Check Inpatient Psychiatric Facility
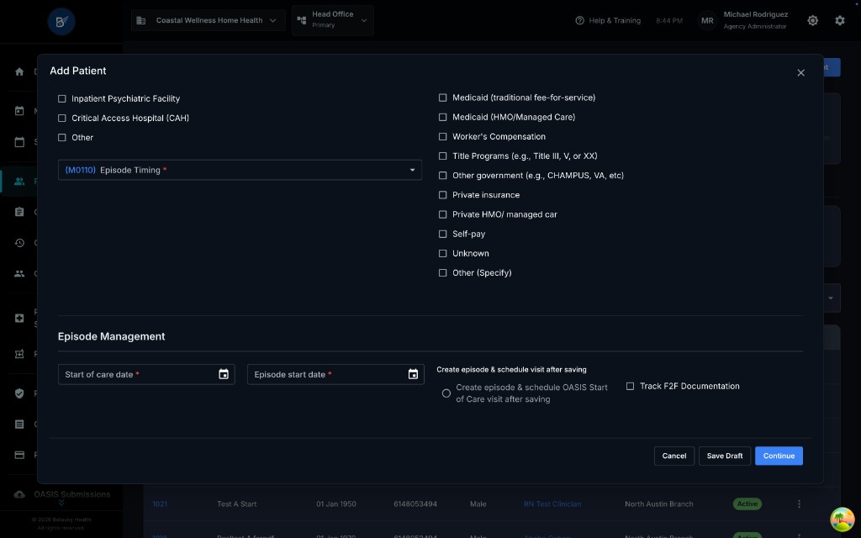The width and height of the screenshot is (861, 538). [62, 99]
